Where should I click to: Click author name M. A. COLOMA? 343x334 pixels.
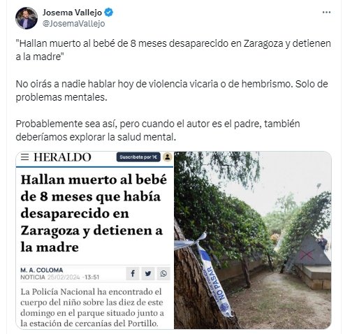click(x=42, y=270)
